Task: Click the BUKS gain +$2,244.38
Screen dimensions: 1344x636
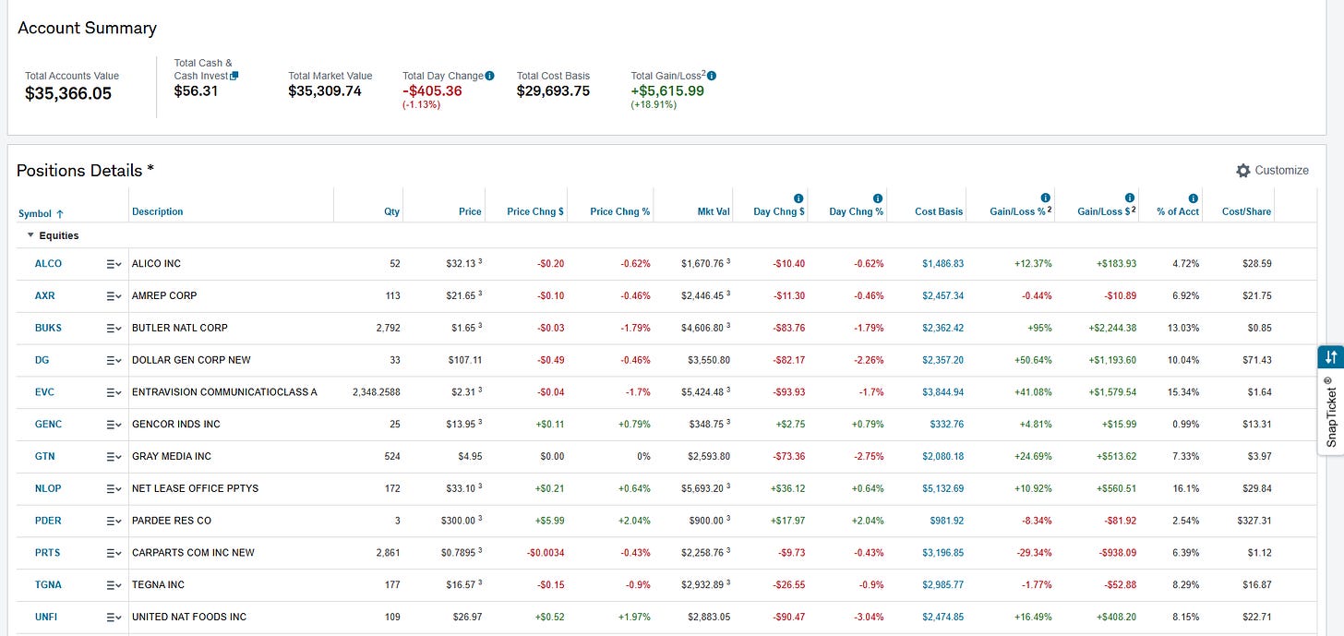Action: (1113, 328)
